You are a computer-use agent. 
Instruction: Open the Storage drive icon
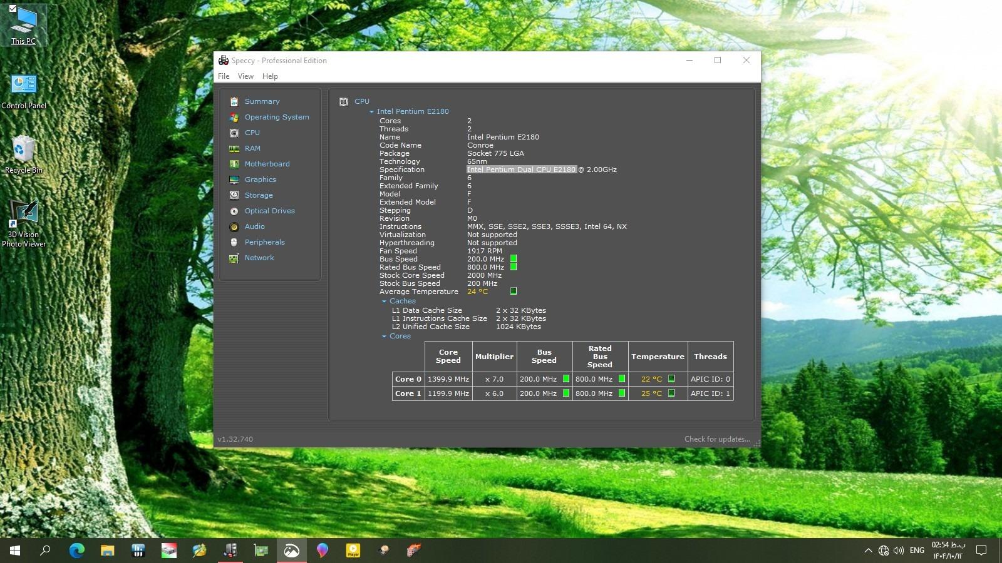tap(234, 195)
